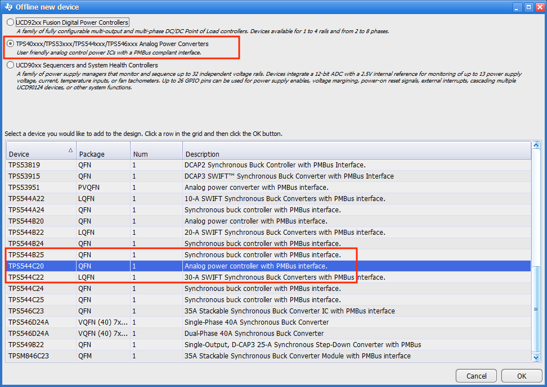Click the Single-Output D-CAP3 25-A description
The height and width of the screenshot is (387, 547).
click(x=303, y=344)
